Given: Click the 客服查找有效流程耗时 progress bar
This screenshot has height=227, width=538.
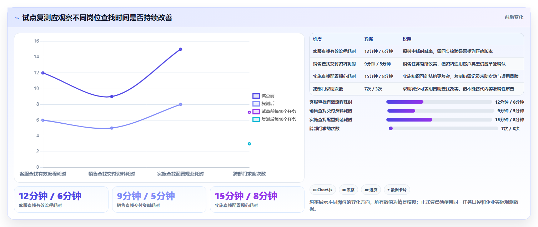Looking at the screenshot, I should pyautogui.click(x=439, y=102).
